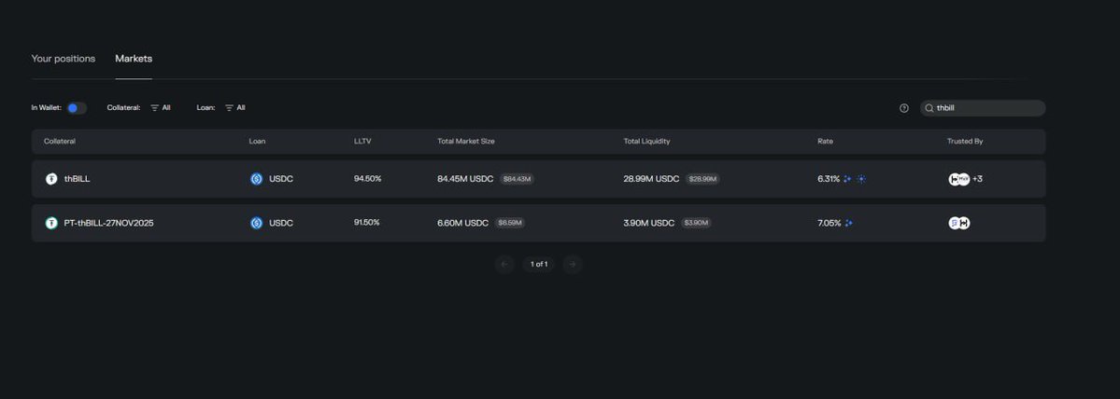Click the PT-thBILL-27NOV2025 token icon
Viewport: 1120px width, 399px height.
(x=51, y=223)
